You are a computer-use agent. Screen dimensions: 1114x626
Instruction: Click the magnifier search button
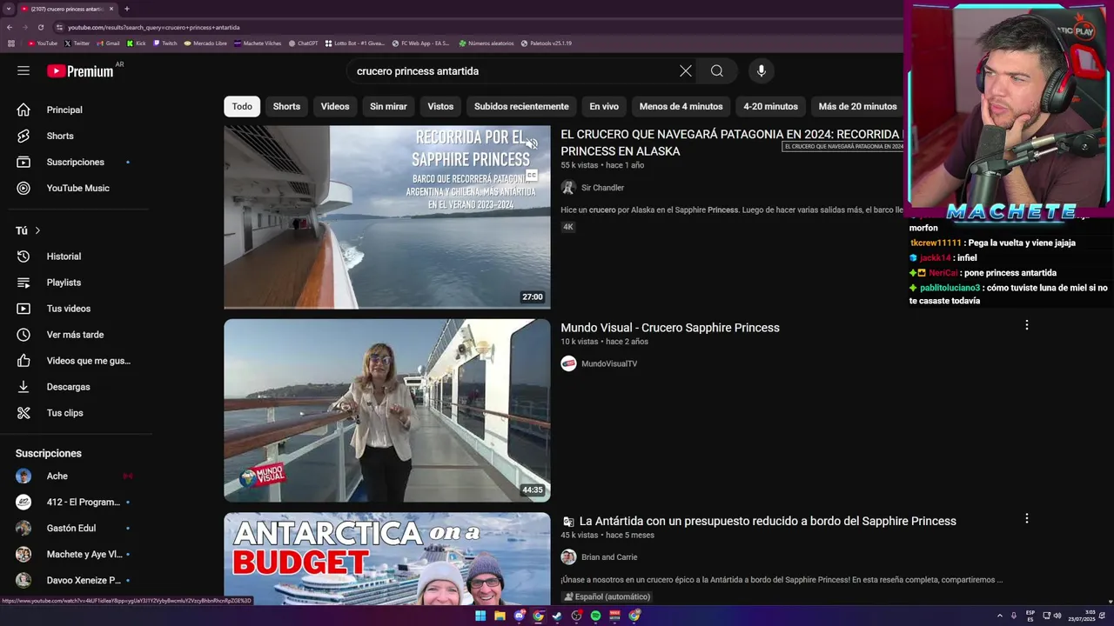(717, 71)
